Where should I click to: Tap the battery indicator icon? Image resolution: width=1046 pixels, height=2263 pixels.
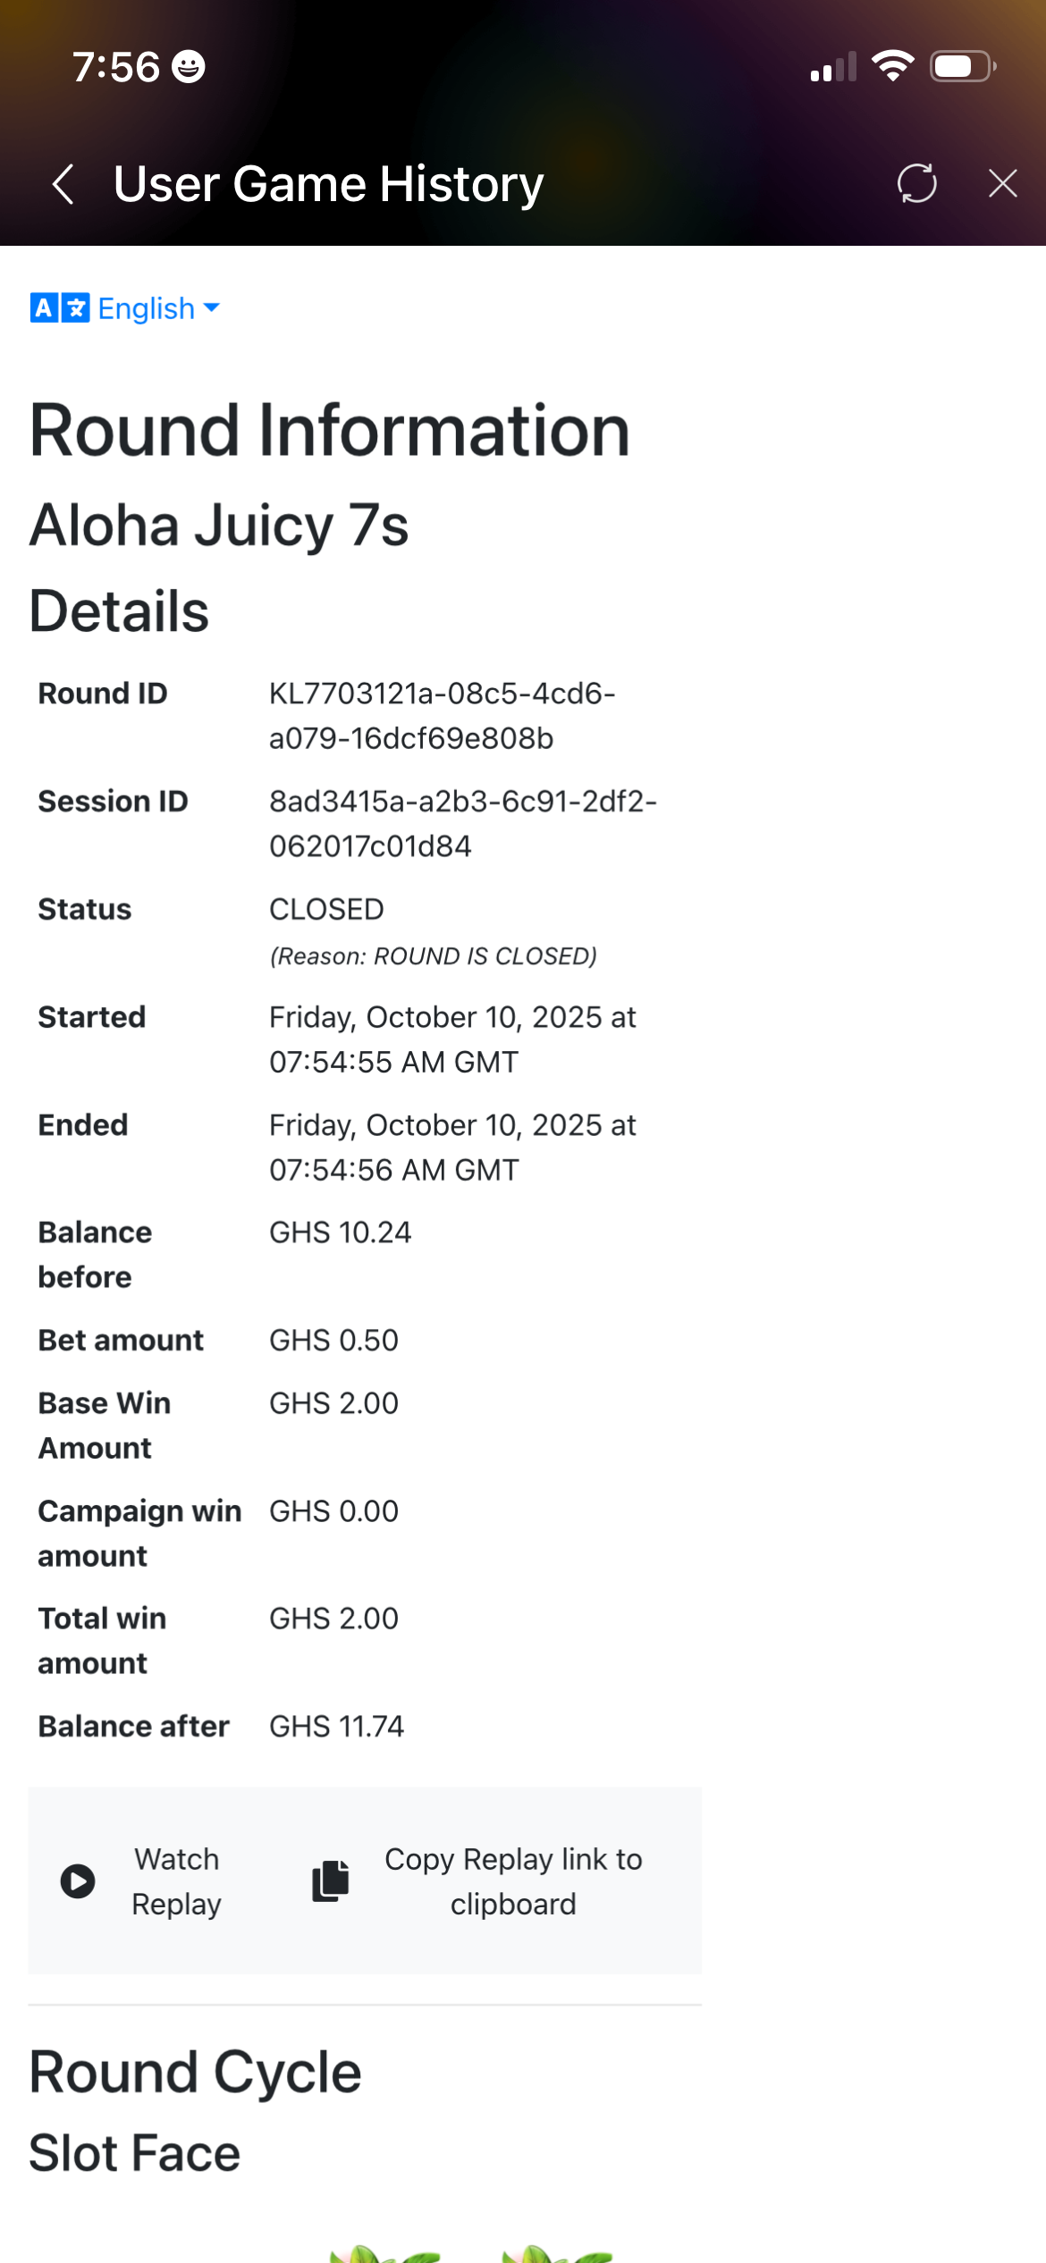(x=962, y=66)
